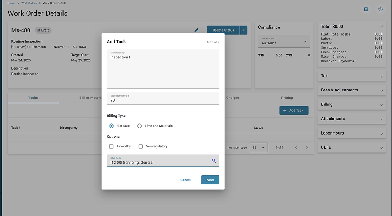Open the Home breadcrumb link
This screenshot has height=216, width=392.
pos(11,3)
